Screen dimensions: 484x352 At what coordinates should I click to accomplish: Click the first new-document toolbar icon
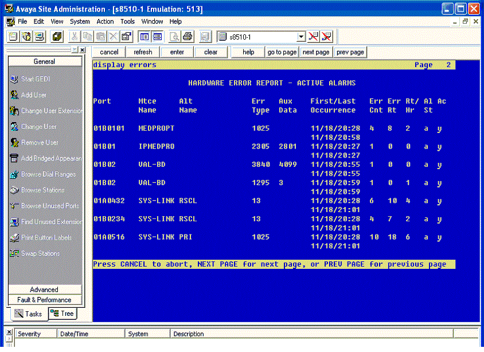(13, 37)
